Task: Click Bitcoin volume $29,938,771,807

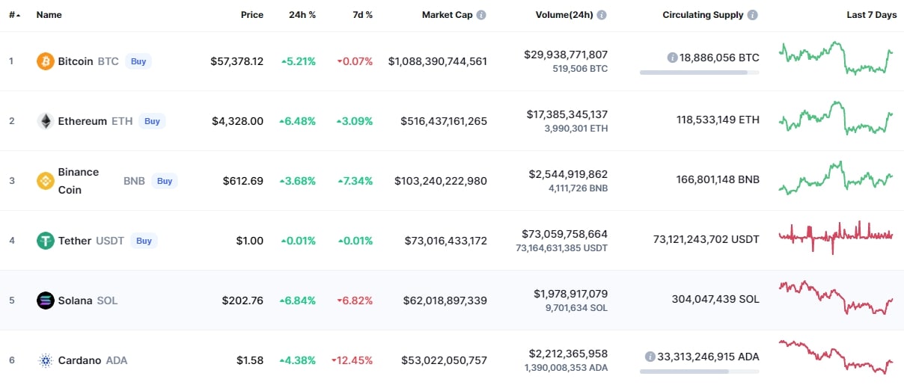Action: click(x=566, y=55)
